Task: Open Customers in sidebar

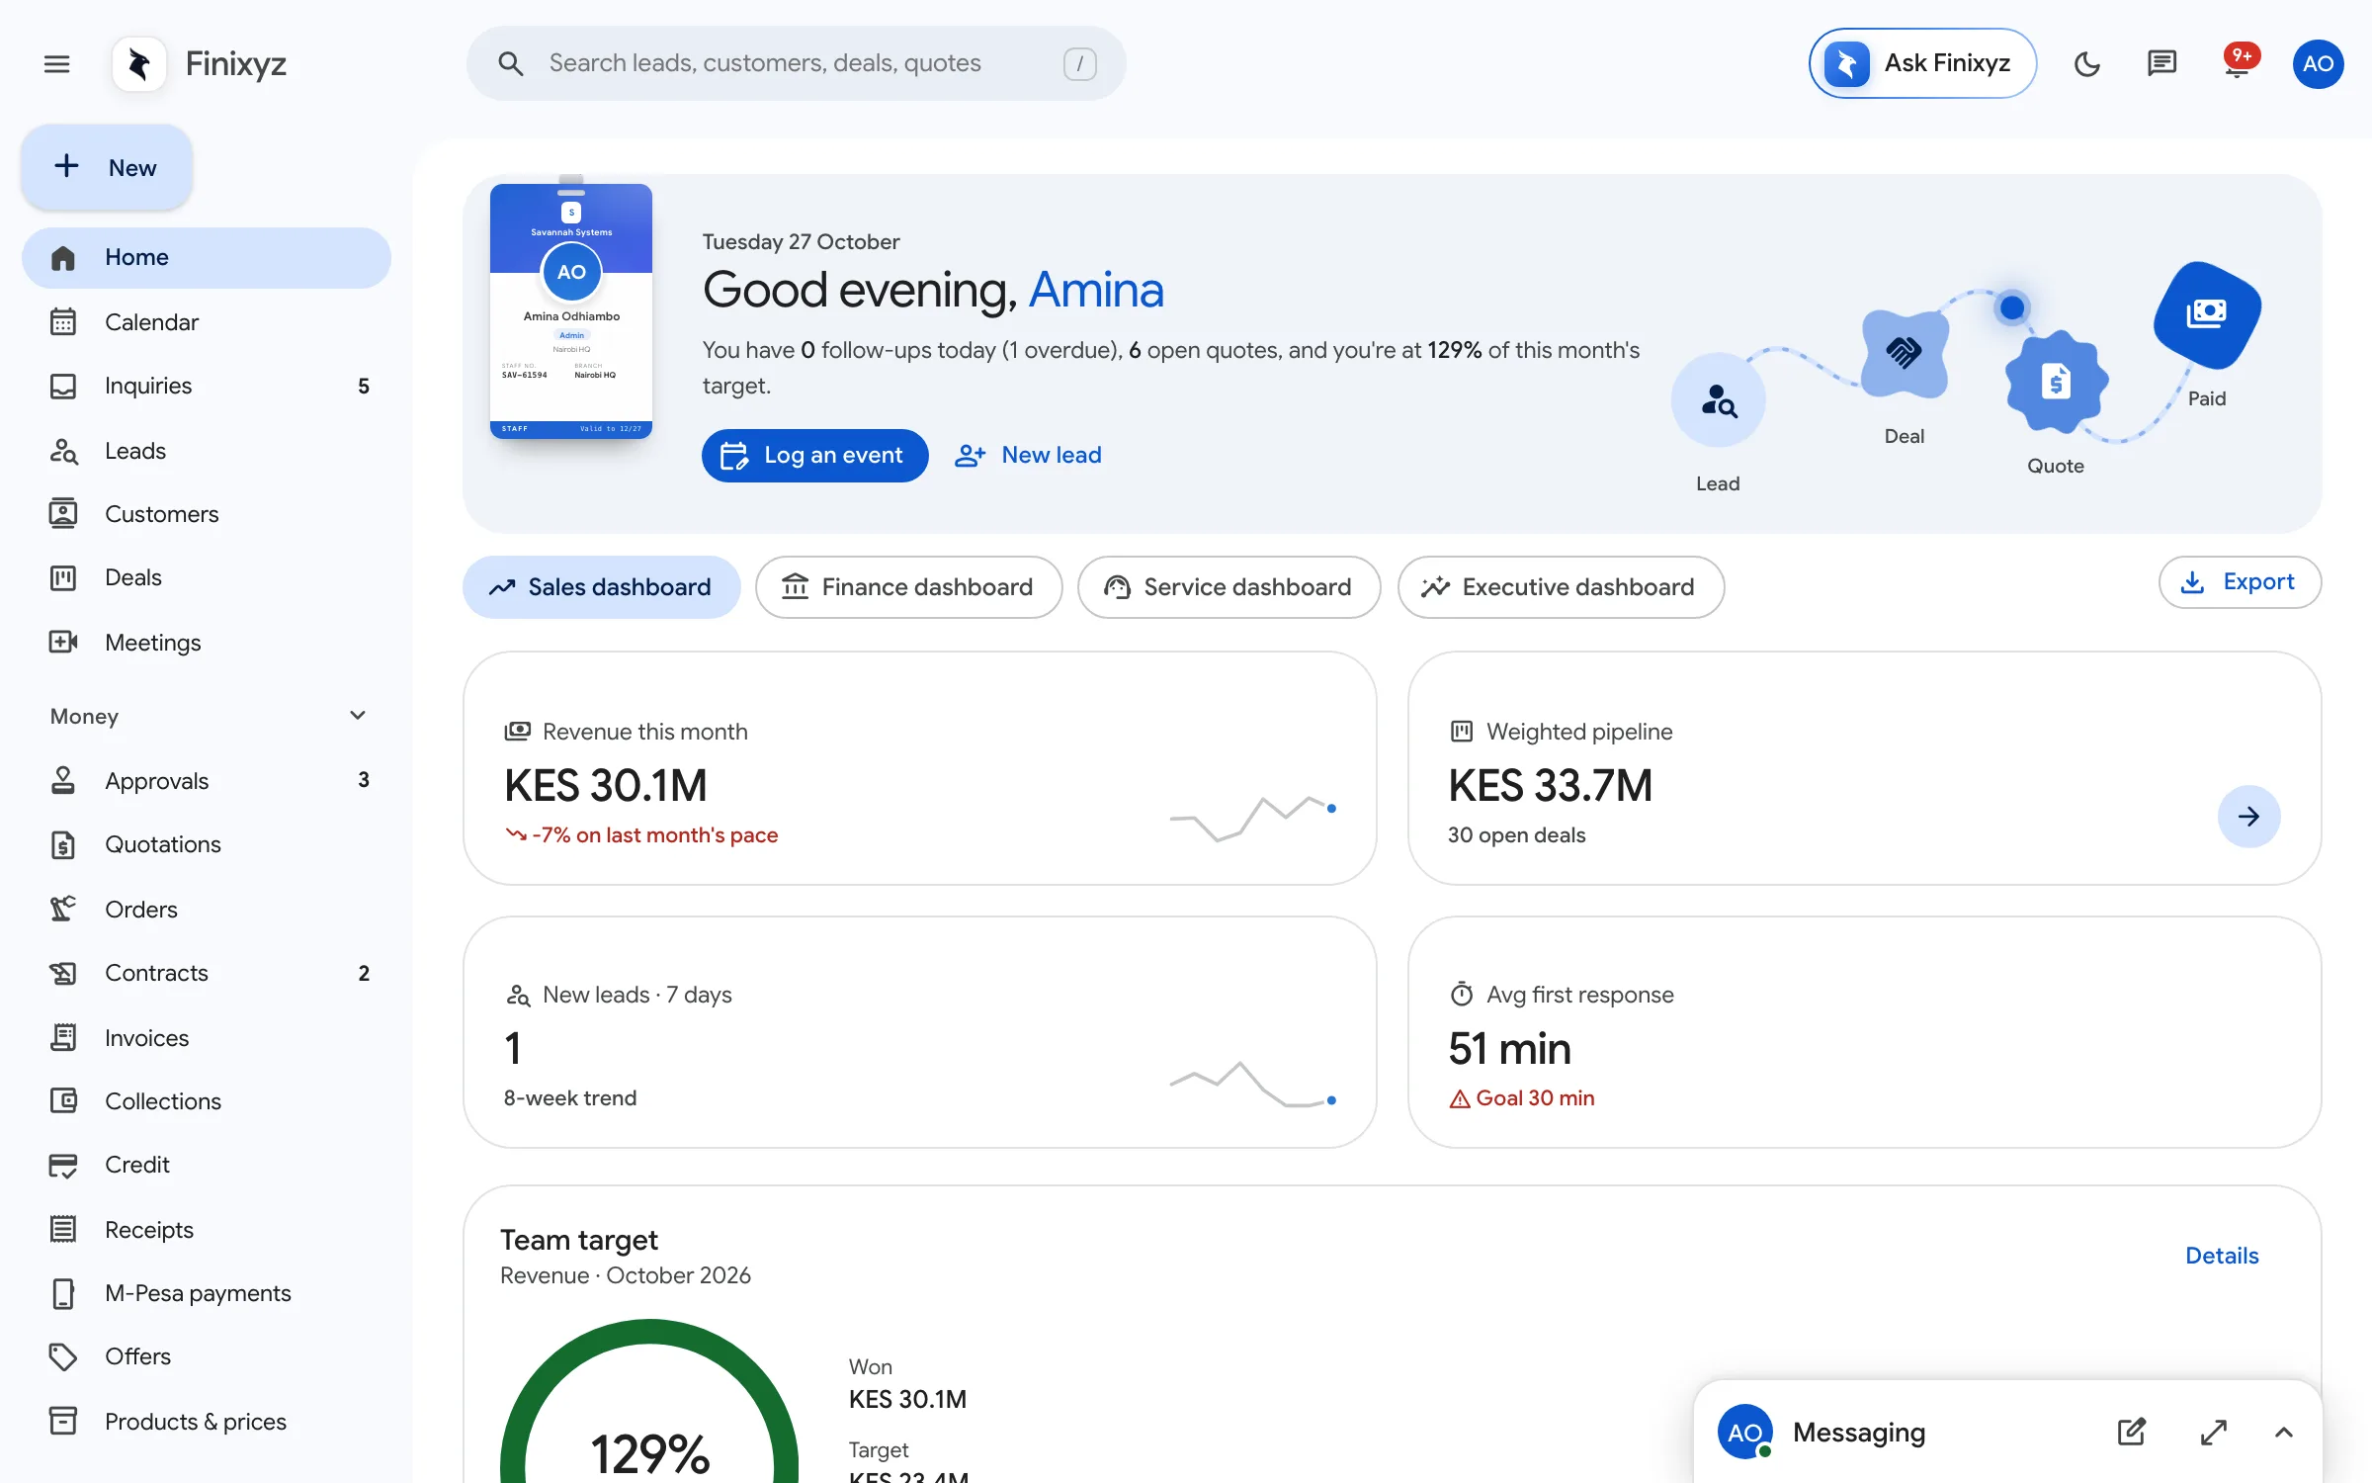Action: 207,514
